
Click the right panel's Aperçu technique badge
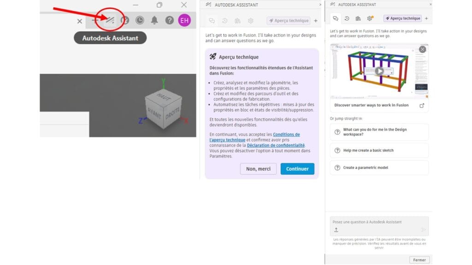[403, 18]
